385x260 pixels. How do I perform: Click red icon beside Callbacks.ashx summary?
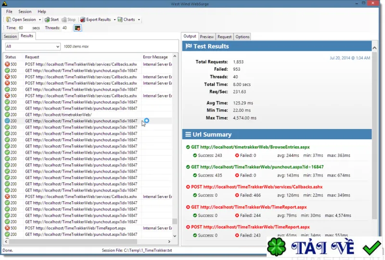(188, 187)
